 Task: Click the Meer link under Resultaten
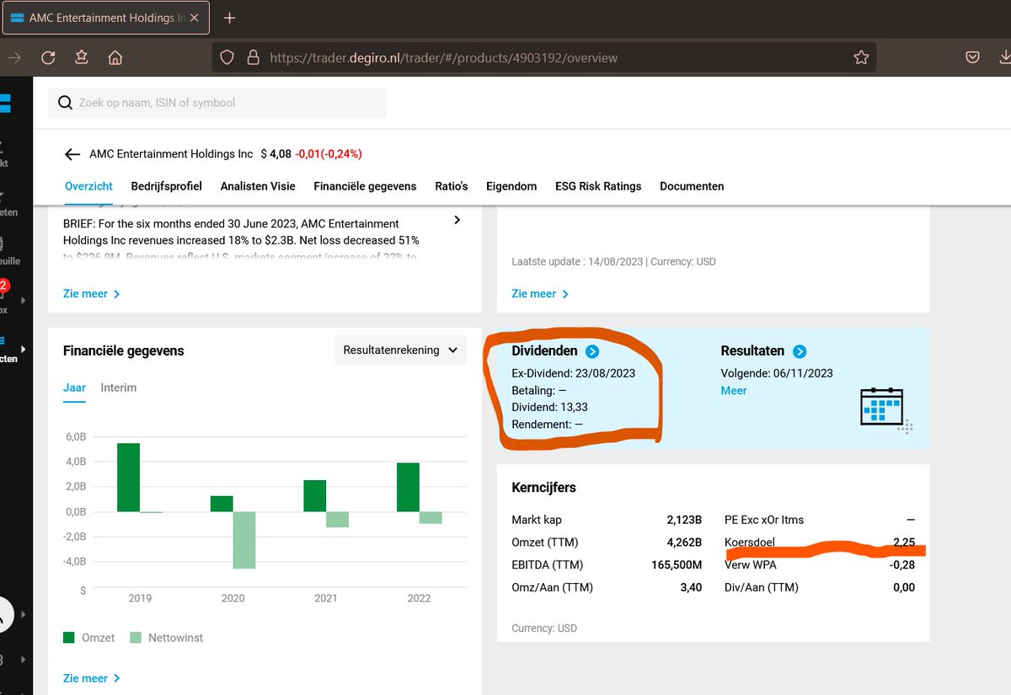tap(734, 391)
